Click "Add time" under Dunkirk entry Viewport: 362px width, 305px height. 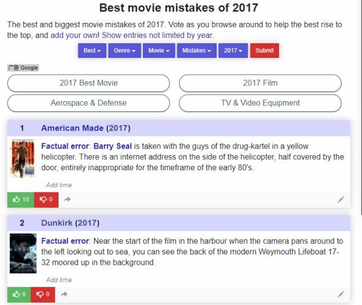(x=59, y=280)
